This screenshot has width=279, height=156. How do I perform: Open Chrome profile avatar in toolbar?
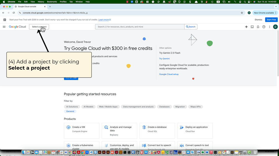coord(249,13)
